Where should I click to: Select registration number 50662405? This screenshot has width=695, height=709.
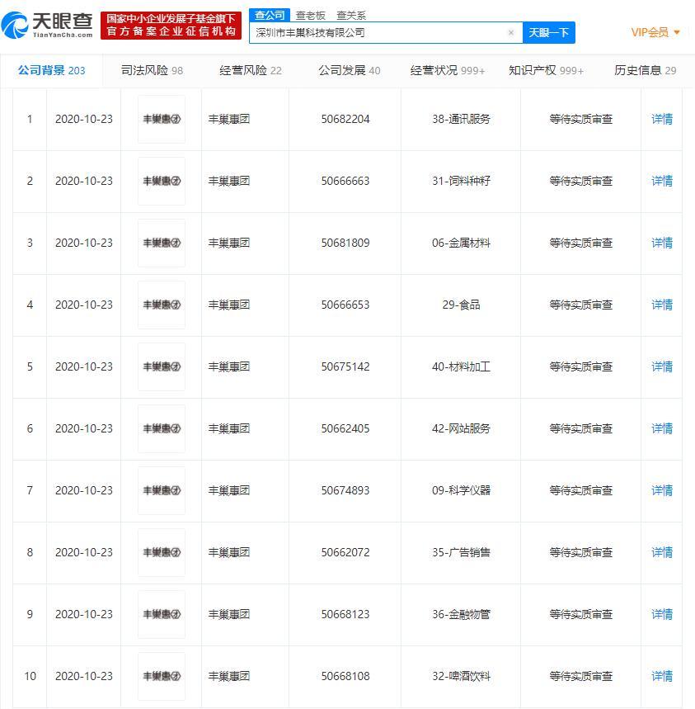point(345,428)
